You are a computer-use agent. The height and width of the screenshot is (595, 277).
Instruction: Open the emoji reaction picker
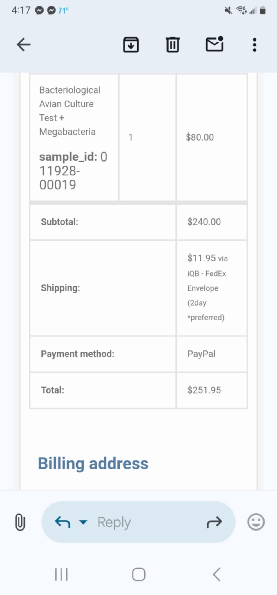(x=256, y=522)
